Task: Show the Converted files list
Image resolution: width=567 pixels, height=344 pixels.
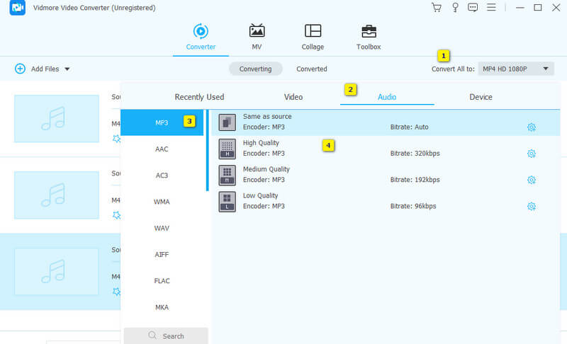Action: coord(312,69)
